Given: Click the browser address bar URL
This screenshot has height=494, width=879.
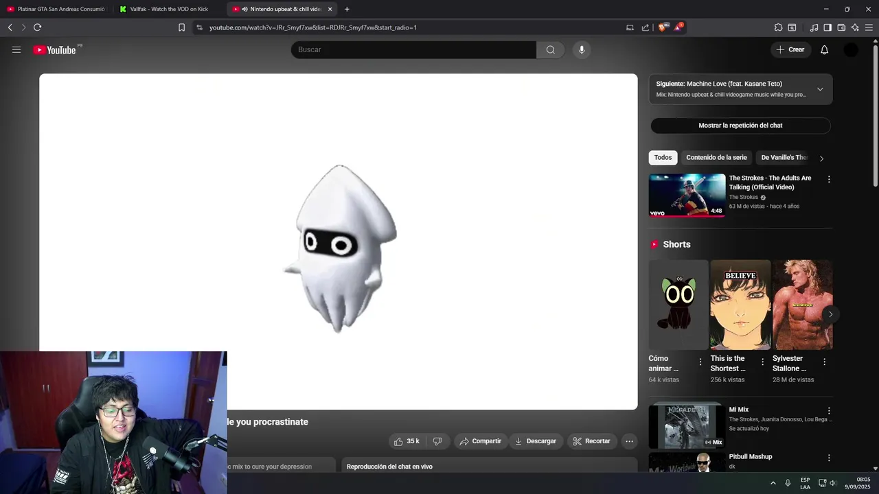Looking at the screenshot, I should point(313,27).
